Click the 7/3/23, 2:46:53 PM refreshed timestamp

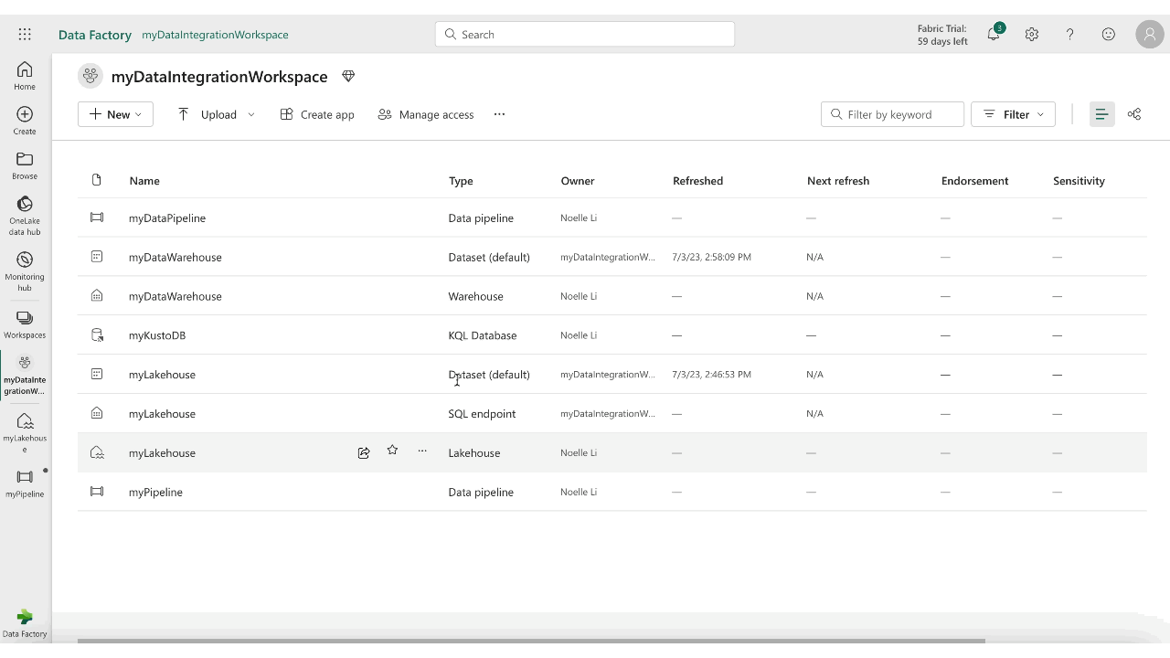click(x=711, y=374)
